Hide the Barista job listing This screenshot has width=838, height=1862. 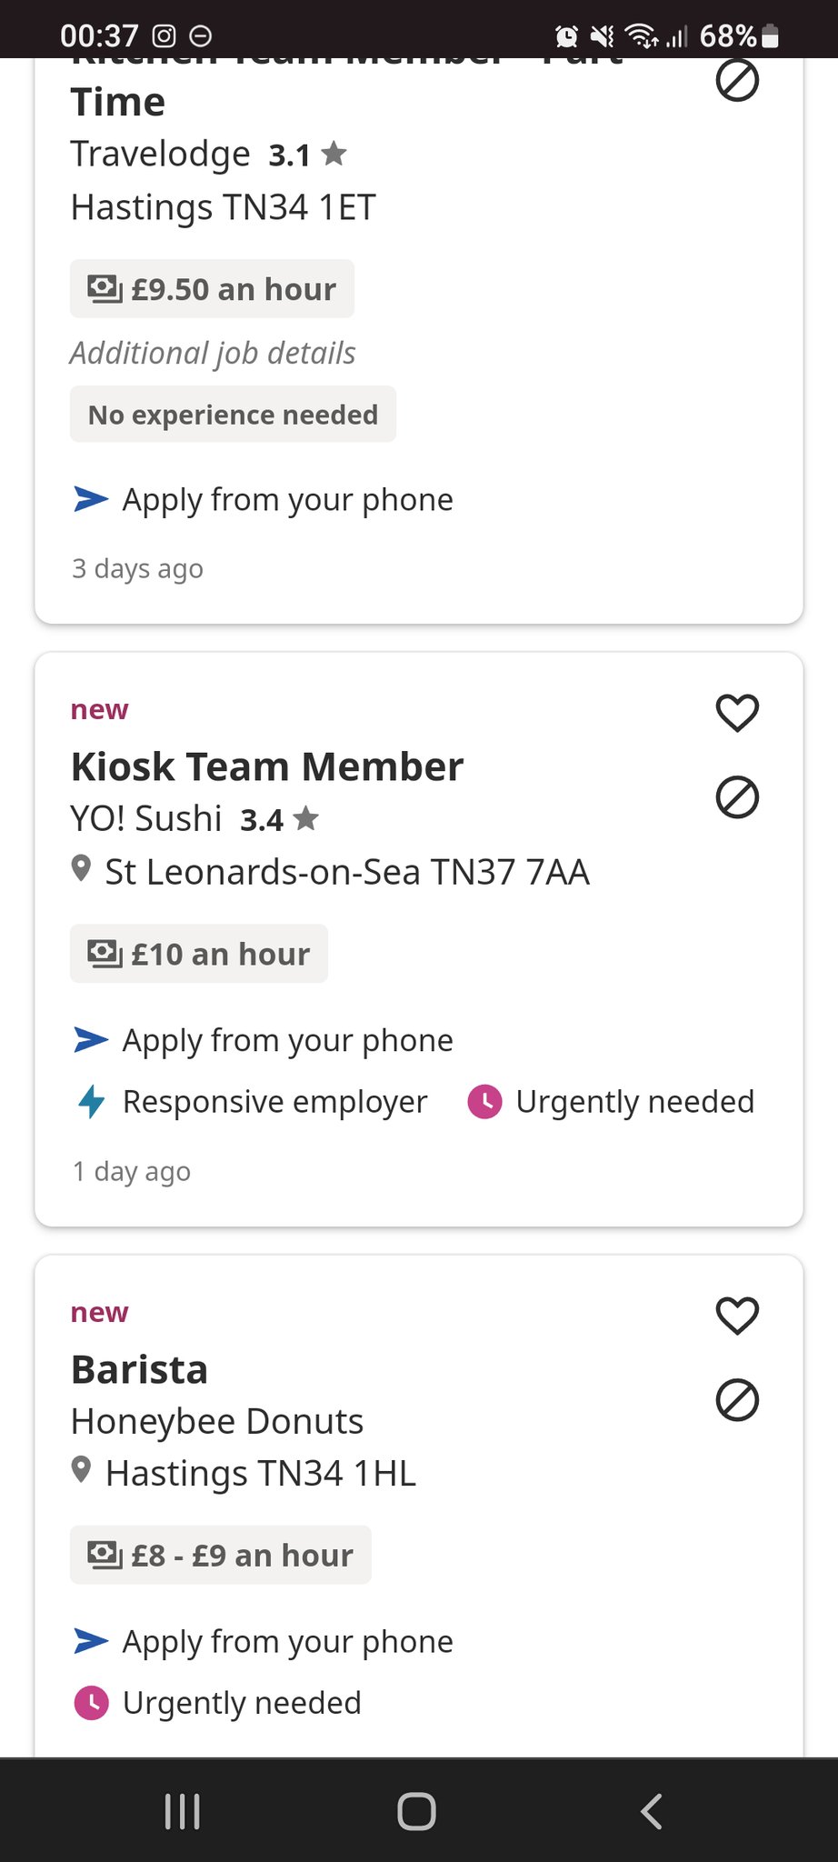(x=737, y=1400)
